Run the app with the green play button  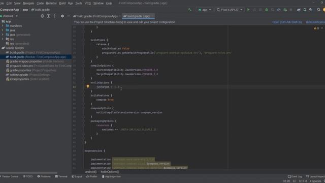[248, 10]
